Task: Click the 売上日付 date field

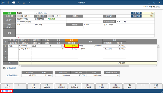Action: click(25, 16)
